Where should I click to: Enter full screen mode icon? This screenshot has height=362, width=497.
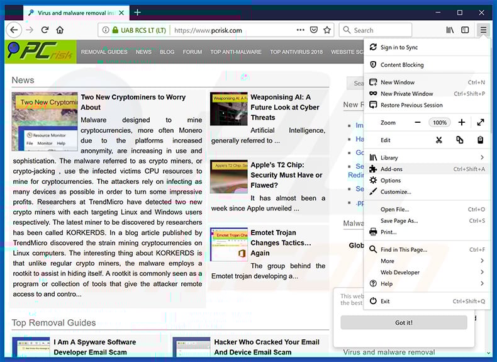481,123
